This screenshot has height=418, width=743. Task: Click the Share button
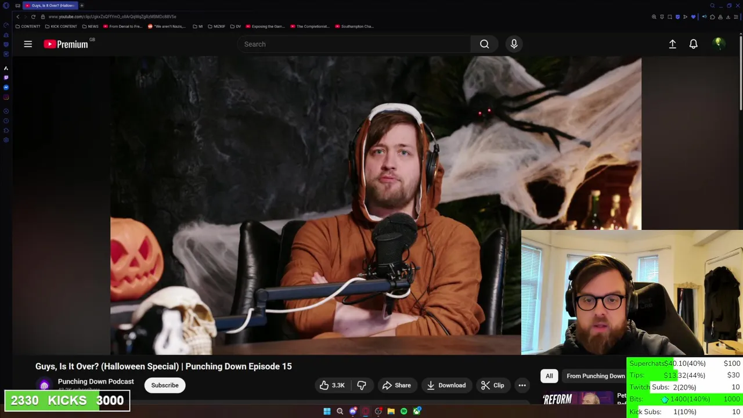tap(396, 385)
